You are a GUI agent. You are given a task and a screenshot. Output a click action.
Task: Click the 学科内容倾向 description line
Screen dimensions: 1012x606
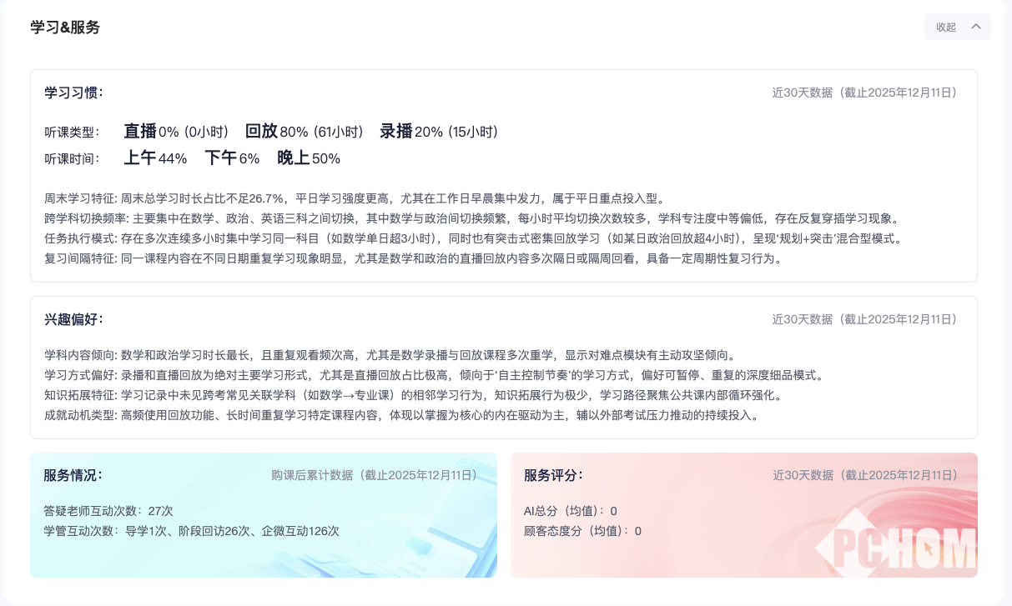coord(390,355)
